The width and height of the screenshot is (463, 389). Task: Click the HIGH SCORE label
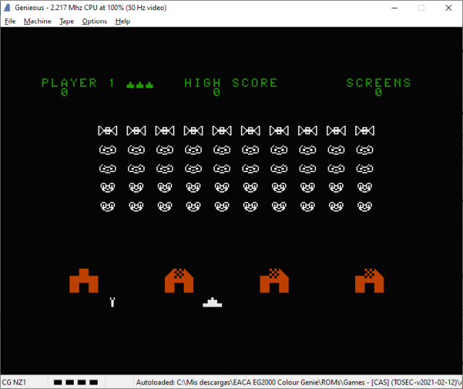coord(231,83)
